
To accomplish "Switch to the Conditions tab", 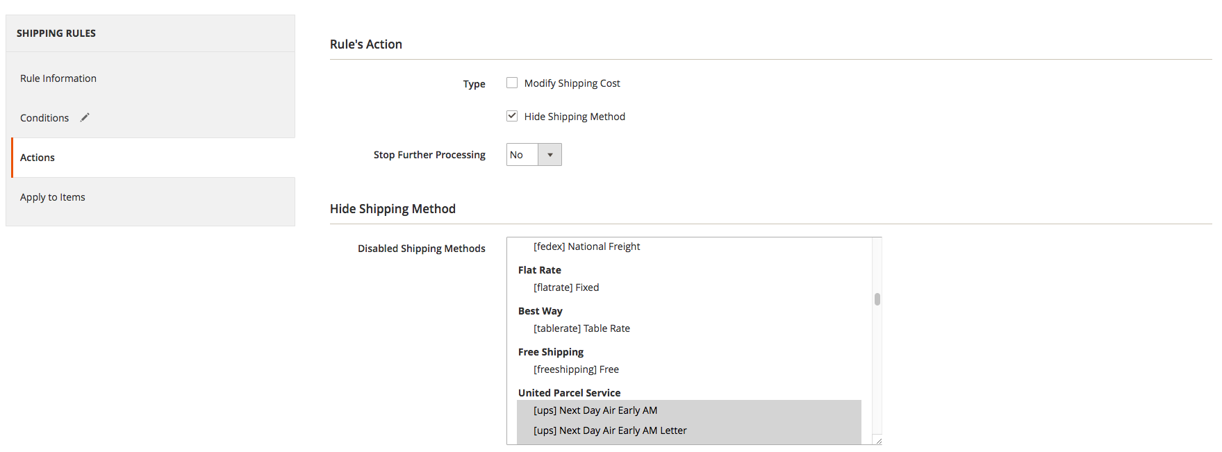I will [44, 118].
